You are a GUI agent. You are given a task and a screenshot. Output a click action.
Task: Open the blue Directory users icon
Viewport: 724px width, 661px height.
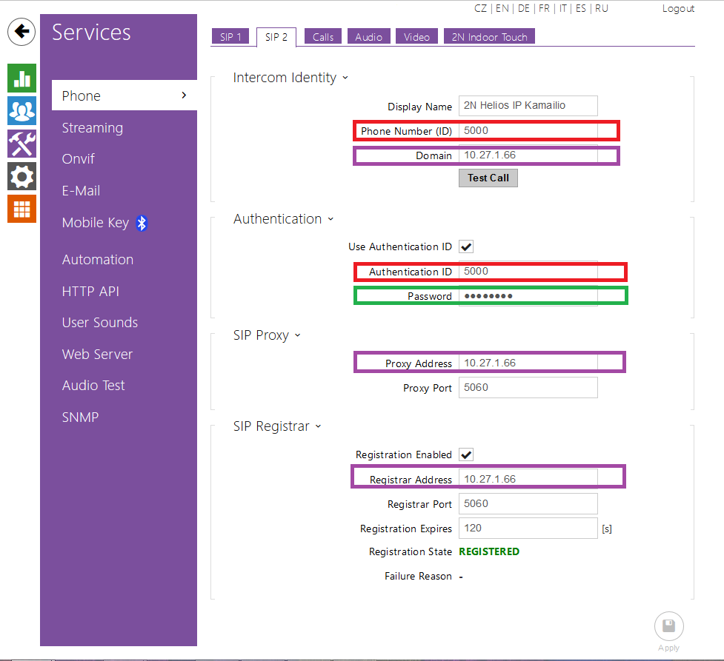[x=21, y=111]
